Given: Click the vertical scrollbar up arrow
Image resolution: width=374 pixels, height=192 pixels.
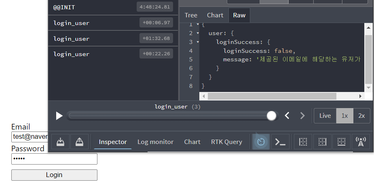Looking at the screenshot, I should click(368, 27).
